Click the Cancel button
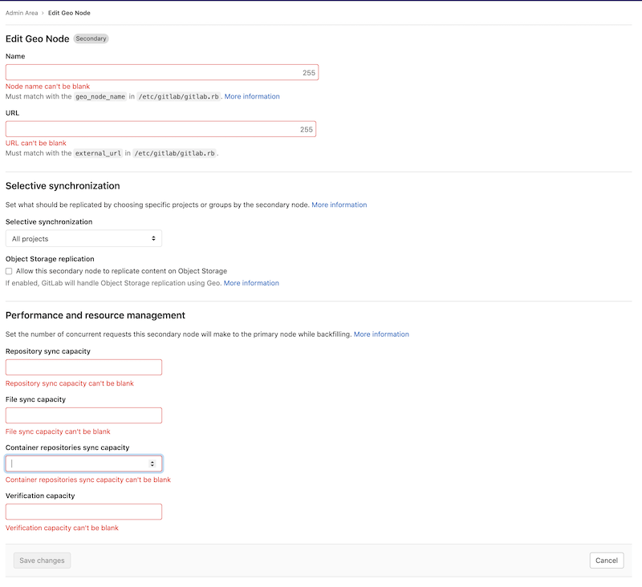The image size is (642, 587). click(x=607, y=560)
